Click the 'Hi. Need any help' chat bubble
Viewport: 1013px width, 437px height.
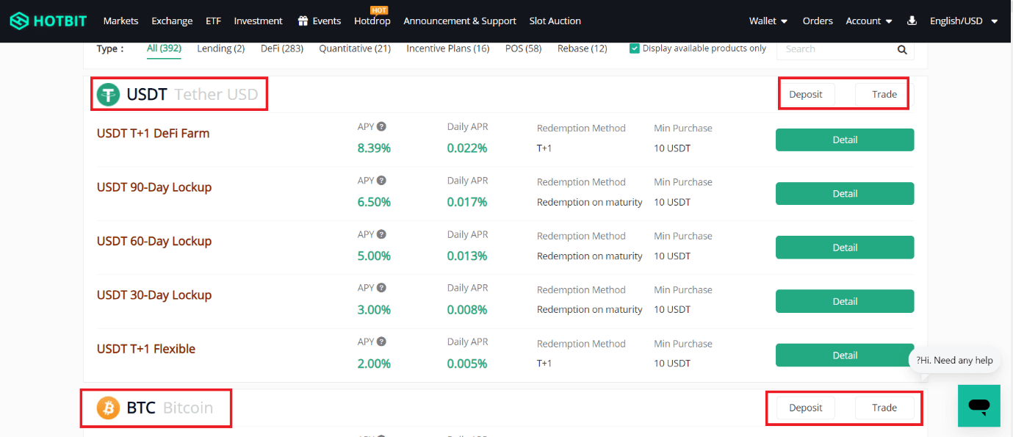coord(954,360)
